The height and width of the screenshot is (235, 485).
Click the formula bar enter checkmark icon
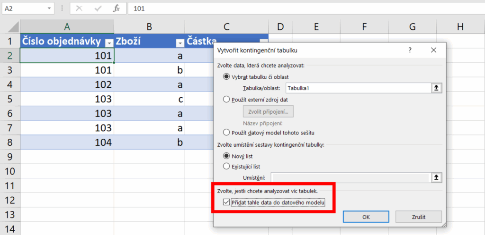pos(98,8)
